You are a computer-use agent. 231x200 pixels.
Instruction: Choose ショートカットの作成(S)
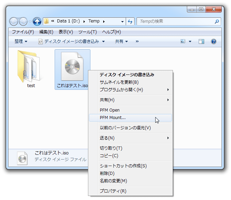click(130, 166)
